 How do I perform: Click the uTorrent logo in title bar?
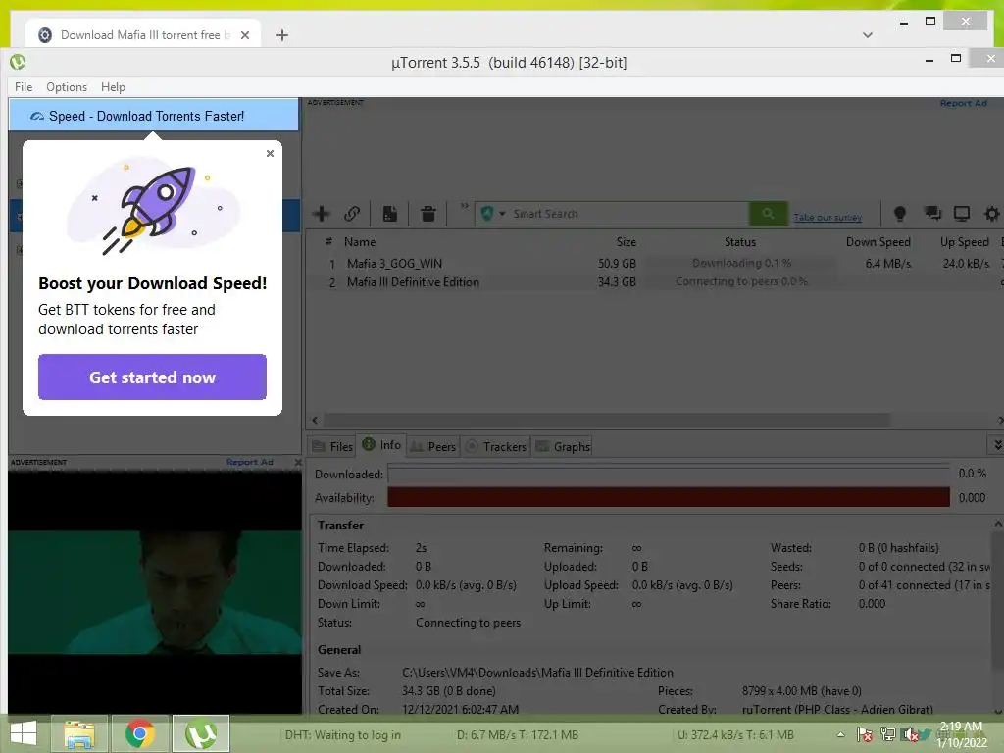[18, 62]
